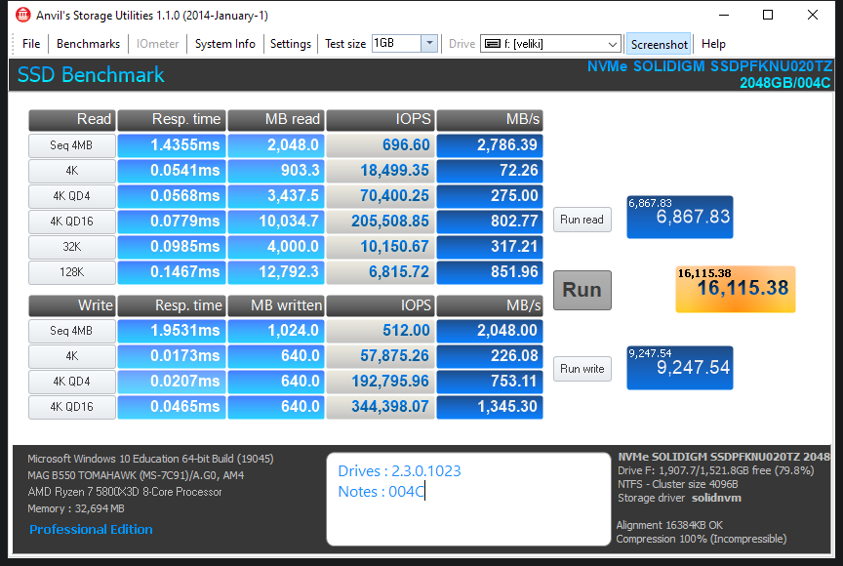The width and height of the screenshot is (843, 566).
Task: Select the 128K read test row
Action: click(71, 272)
